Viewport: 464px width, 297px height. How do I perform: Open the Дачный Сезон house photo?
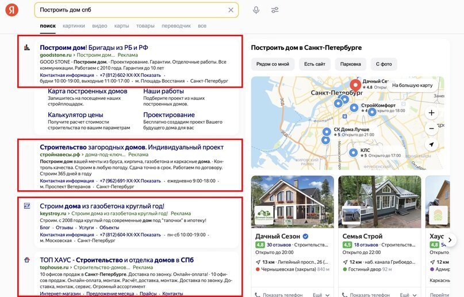pyautogui.click(x=292, y=202)
